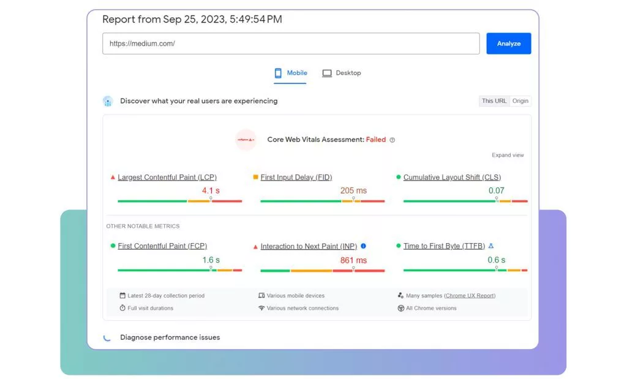Click the stopwatch icon beside Full visit durations

click(x=122, y=308)
